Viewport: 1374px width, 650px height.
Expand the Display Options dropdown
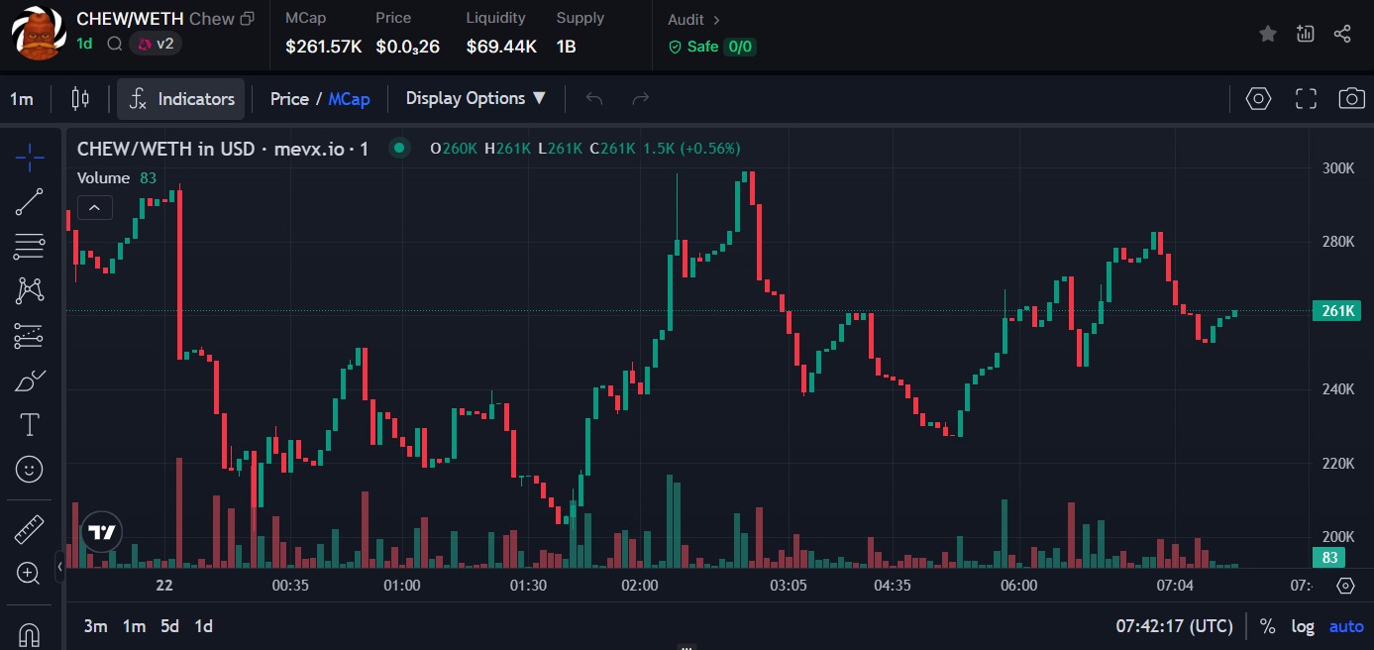pyautogui.click(x=476, y=98)
